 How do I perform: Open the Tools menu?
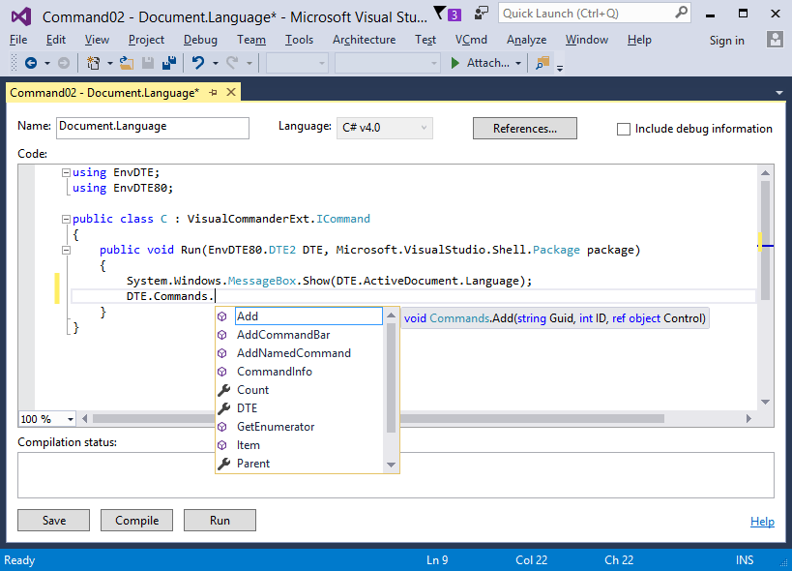point(299,40)
